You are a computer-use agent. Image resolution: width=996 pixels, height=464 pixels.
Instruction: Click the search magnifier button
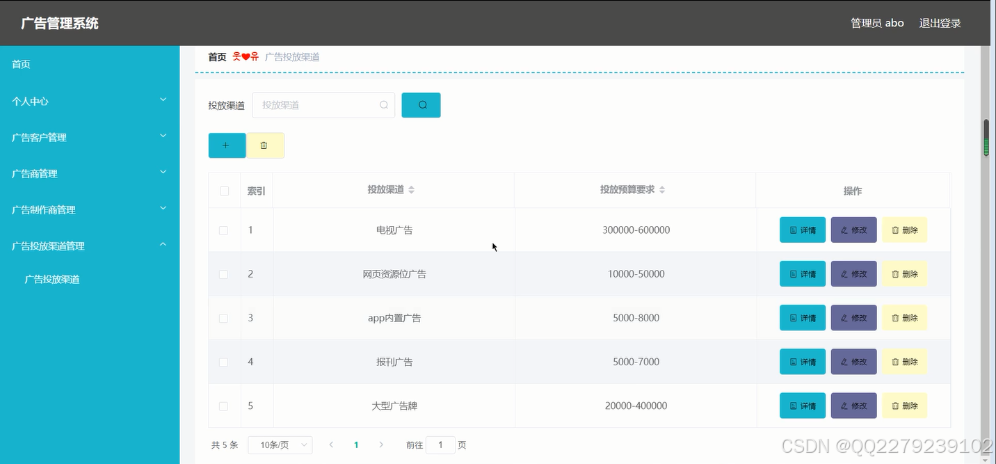[x=421, y=104]
